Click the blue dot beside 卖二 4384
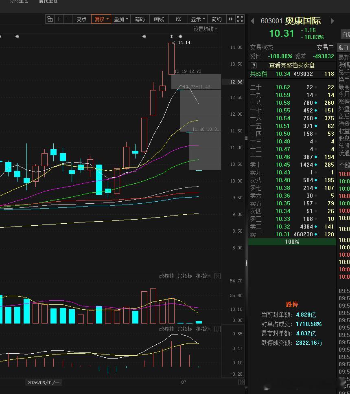Image resolution: width=350 pixels, height=394 pixels. [x=315, y=227]
